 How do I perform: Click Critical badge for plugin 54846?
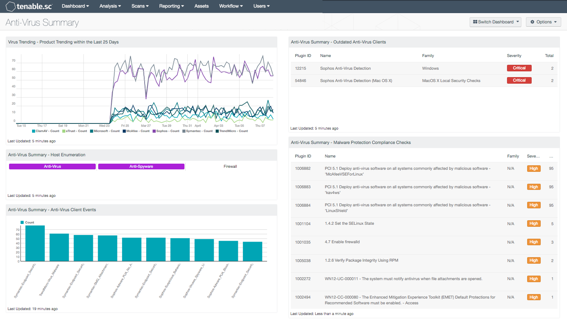pos(519,80)
